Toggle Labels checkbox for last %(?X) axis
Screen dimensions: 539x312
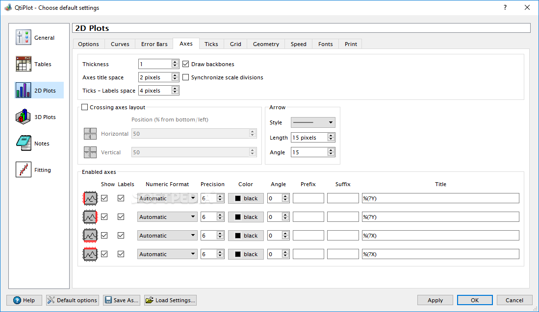(x=121, y=254)
